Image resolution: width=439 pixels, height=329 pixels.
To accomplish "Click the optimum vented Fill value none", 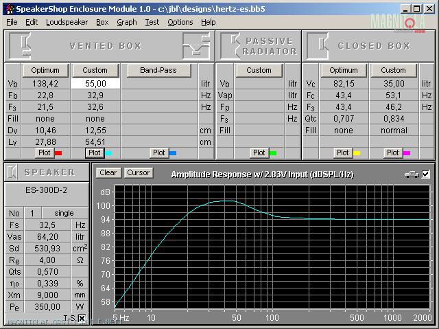I will click(x=45, y=119).
